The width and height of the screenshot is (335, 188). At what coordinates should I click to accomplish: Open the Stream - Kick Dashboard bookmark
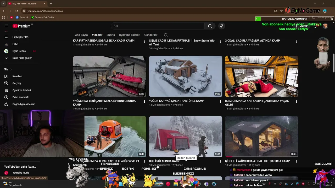[x=43, y=17]
